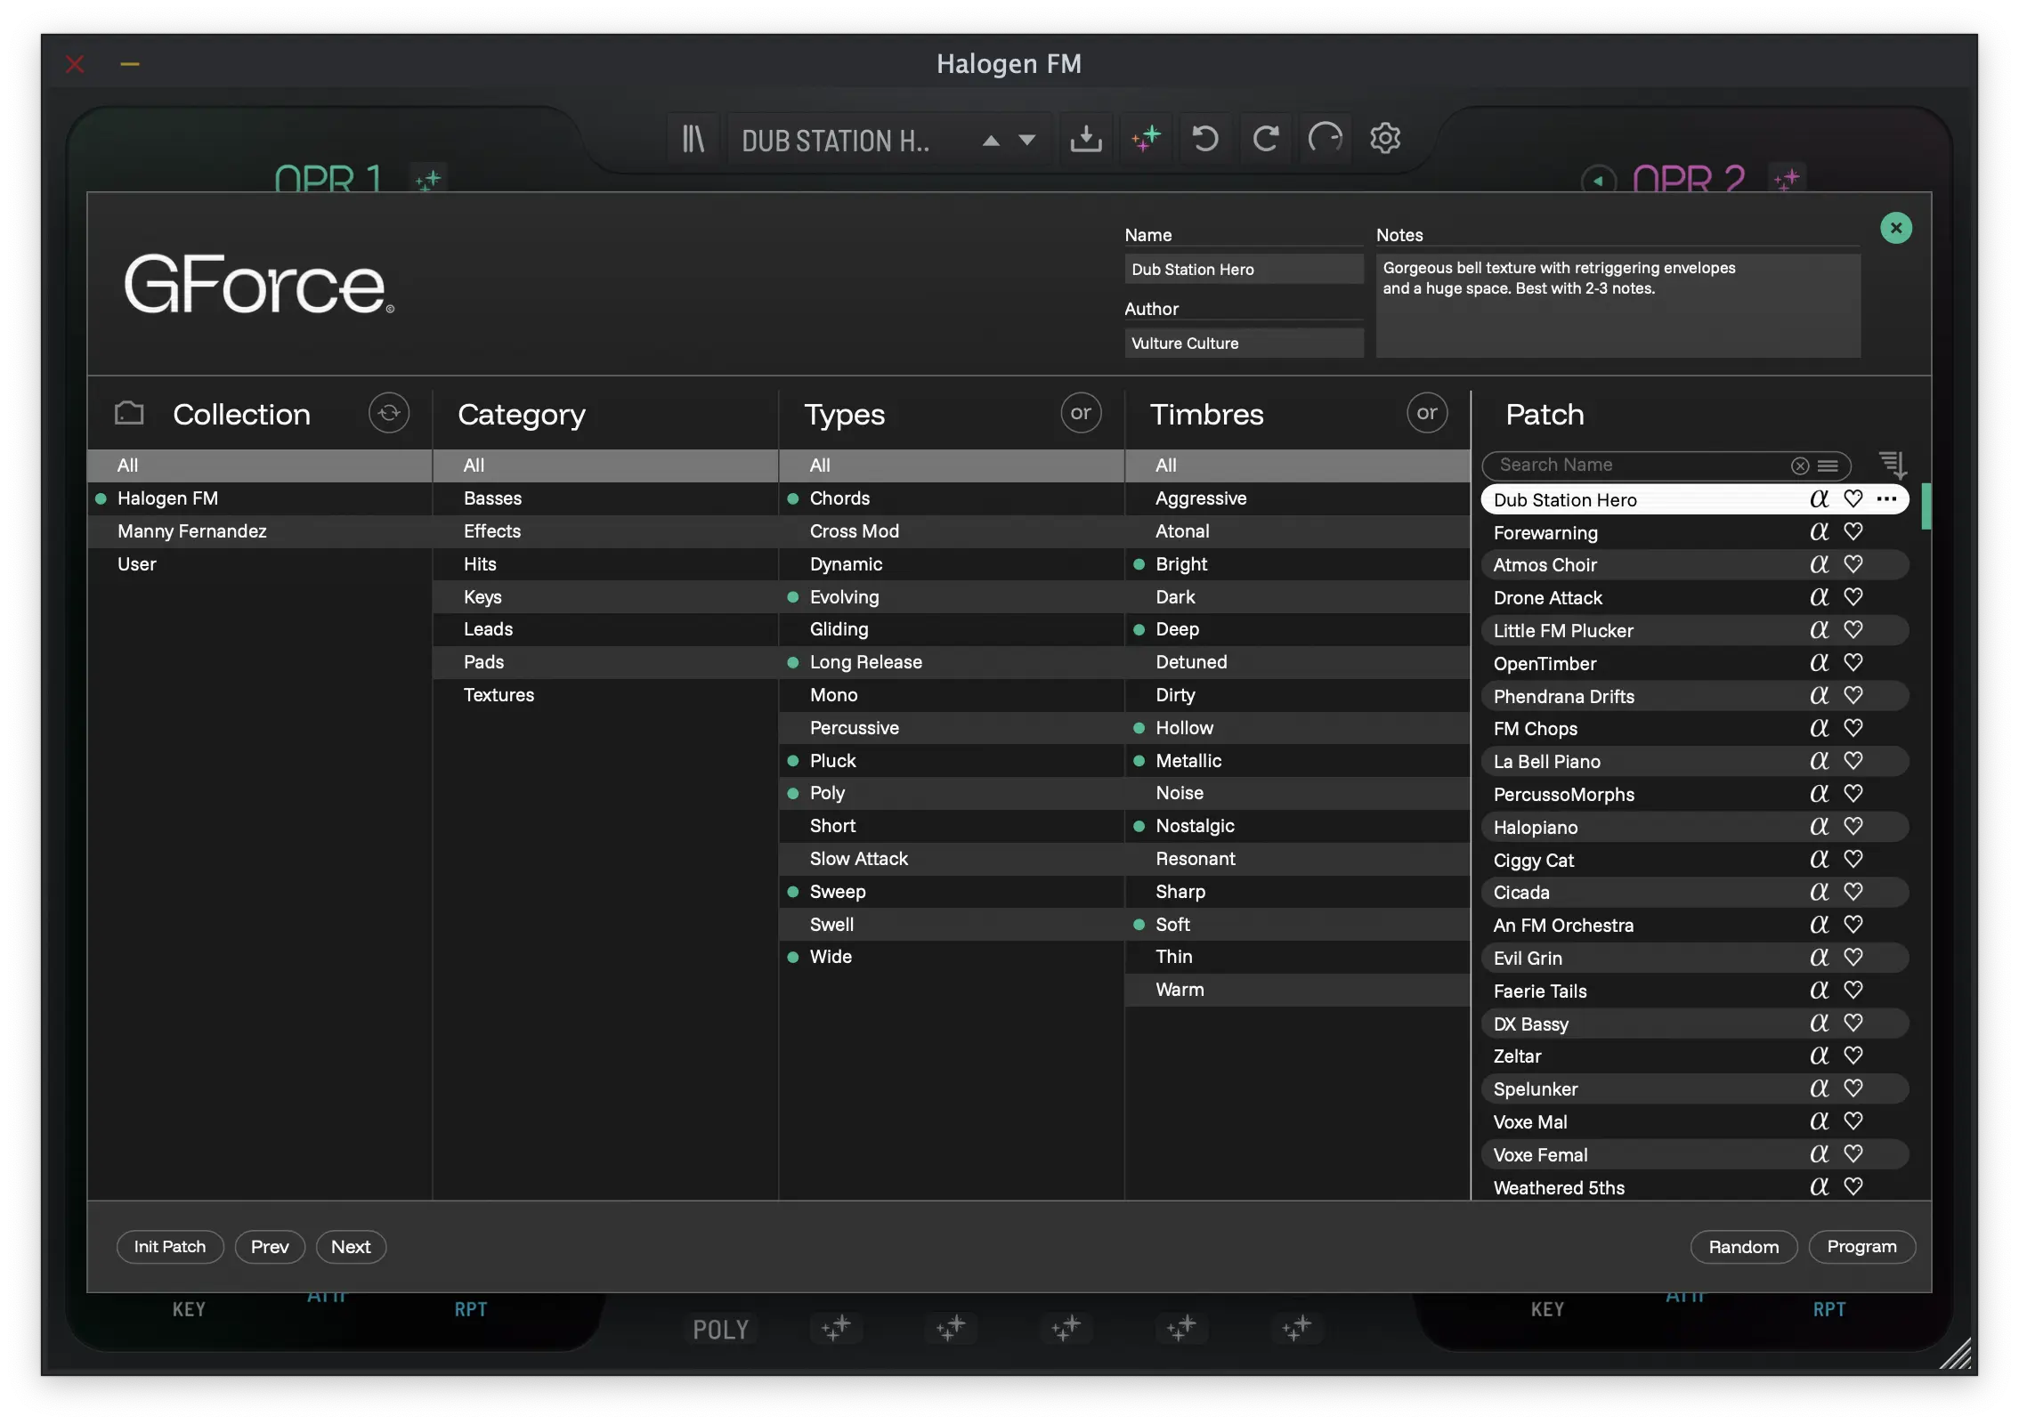Edit the Author field Vulture Culture

pos(1244,344)
